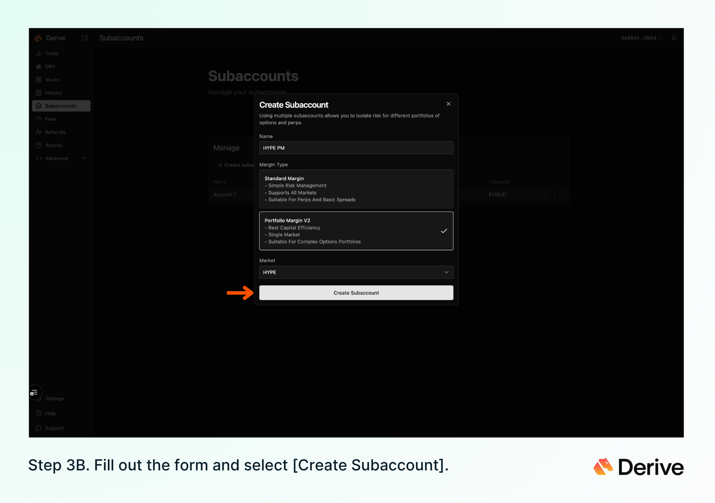Screen dimensions: 715x503
Task: Open the DRV page
Action: (50, 67)
